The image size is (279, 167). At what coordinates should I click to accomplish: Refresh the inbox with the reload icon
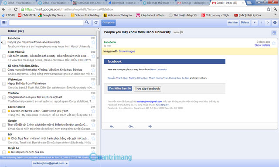pyautogui.click(x=96, y=22)
